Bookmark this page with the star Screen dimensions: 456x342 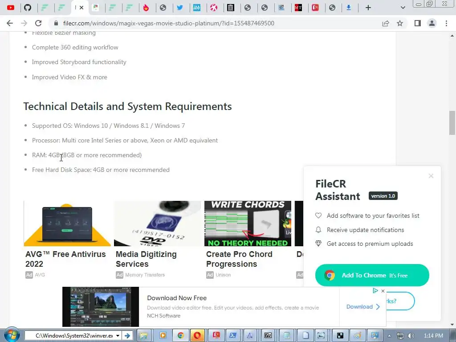coord(400,23)
